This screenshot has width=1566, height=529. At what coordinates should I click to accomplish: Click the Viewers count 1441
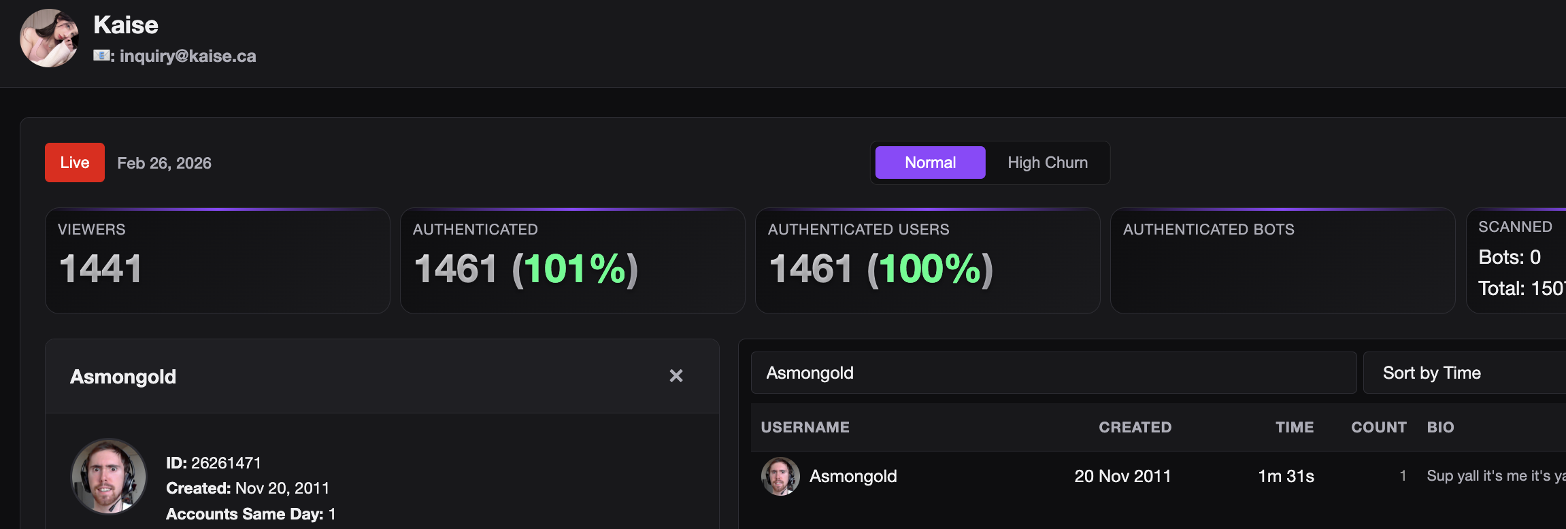coord(101,268)
